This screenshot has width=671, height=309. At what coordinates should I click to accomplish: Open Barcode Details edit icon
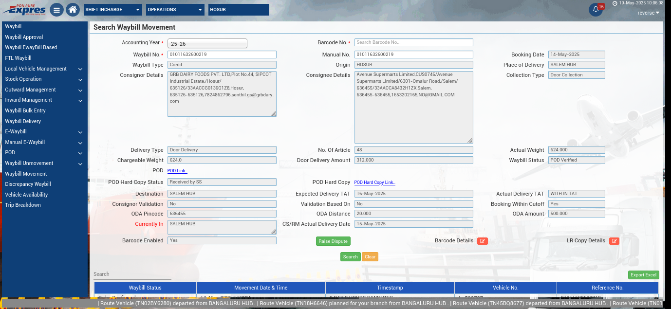(x=482, y=241)
